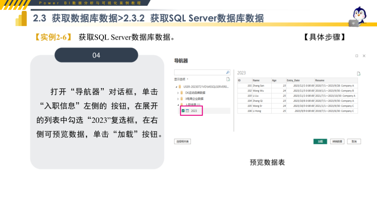Click the step number 04 badge
The height and width of the screenshot is (212, 377).
pos(96,55)
